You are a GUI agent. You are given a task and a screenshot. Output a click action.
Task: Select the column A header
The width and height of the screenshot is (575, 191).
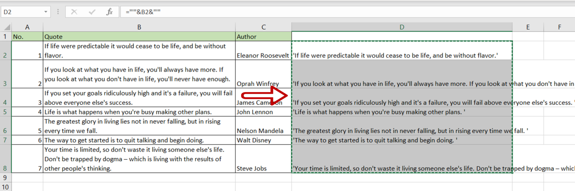tap(27, 27)
